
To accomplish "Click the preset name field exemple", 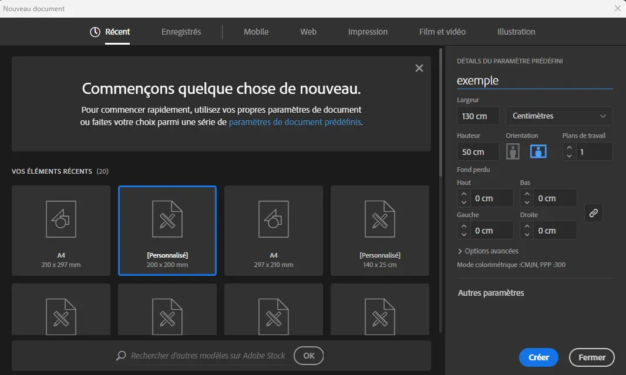I will click(x=534, y=80).
